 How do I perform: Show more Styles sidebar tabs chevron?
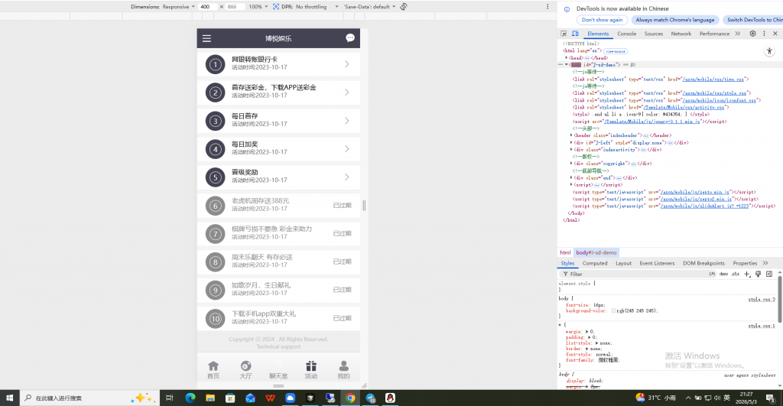(765, 263)
